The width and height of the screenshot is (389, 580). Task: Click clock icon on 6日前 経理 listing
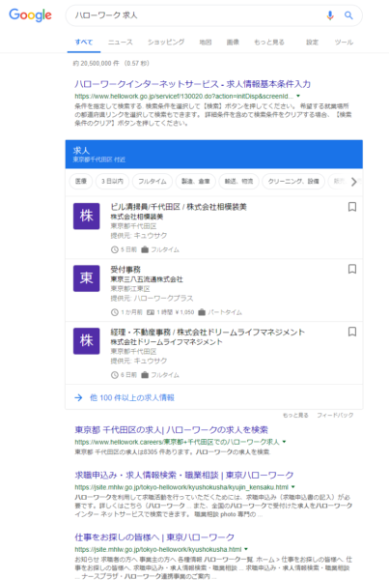(115, 375)
